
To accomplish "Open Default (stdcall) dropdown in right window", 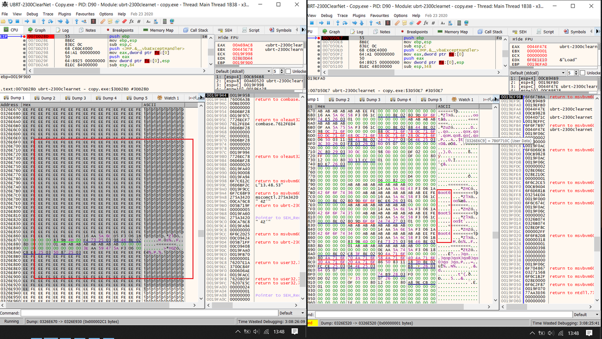I will click(x=538, y=73).
